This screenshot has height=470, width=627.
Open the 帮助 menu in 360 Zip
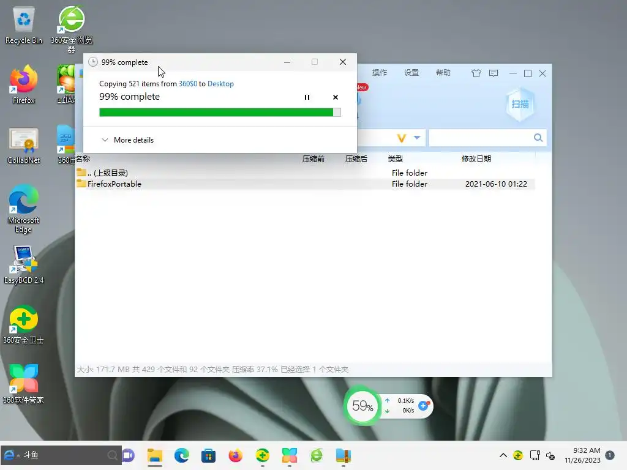point(443,73)
